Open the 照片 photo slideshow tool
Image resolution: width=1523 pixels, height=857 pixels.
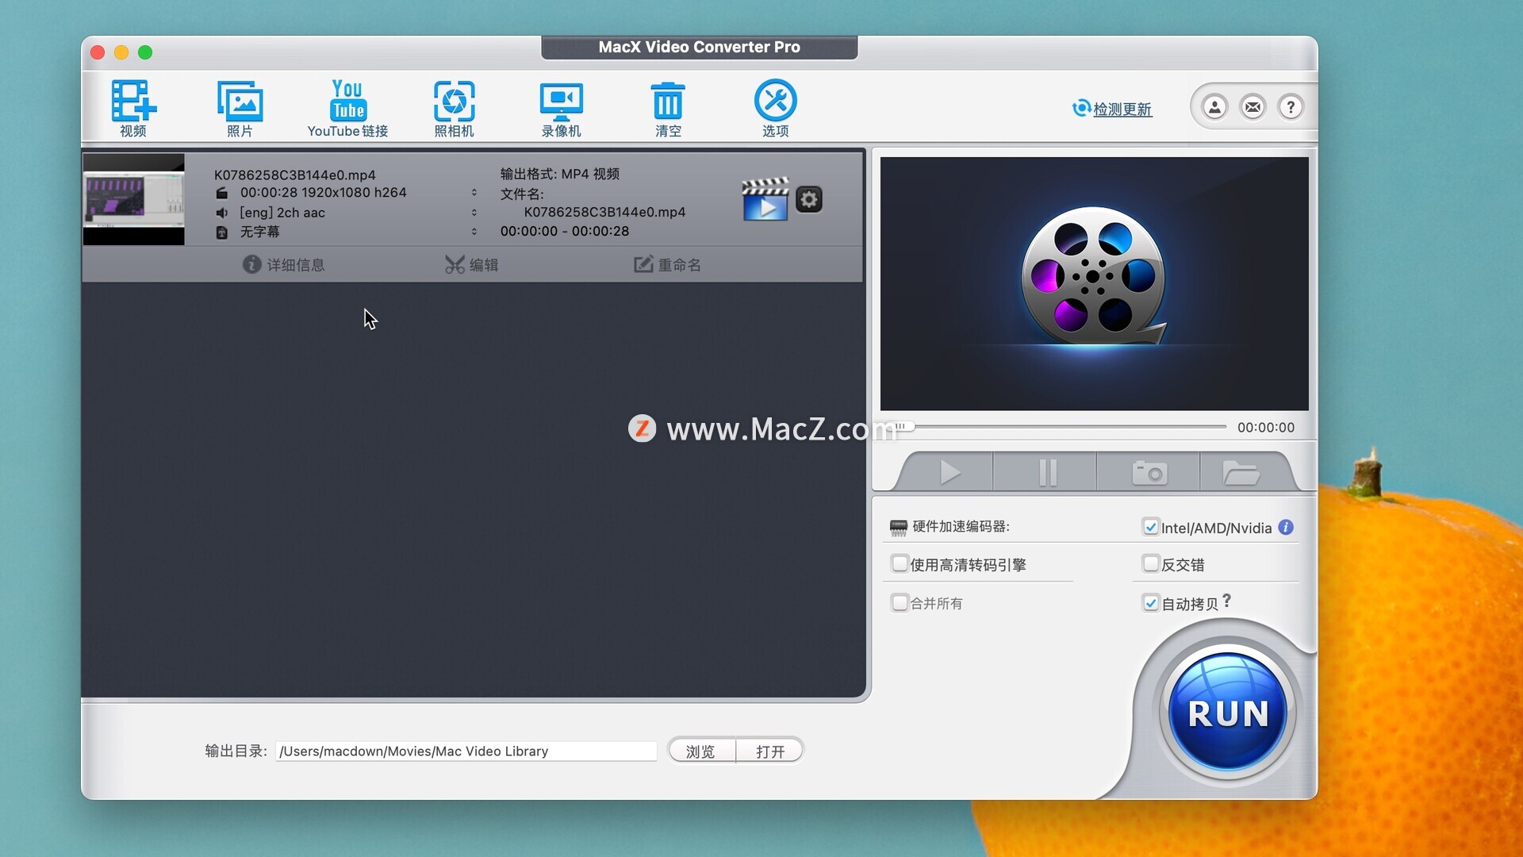pyautogui.click(x=240, y=108)
